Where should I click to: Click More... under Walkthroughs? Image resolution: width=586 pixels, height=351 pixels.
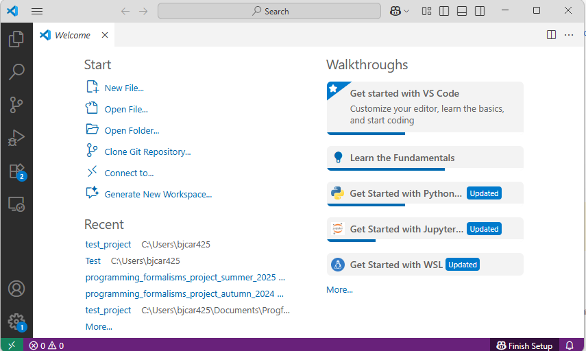click(x=339, y=290)
